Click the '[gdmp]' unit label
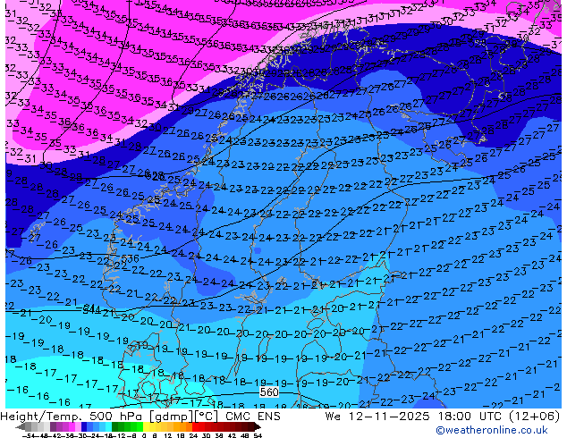This screenshot has width=567, height=438. 172,417
